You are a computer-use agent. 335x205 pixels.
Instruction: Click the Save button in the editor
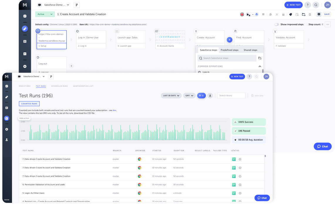pos(327,14)
